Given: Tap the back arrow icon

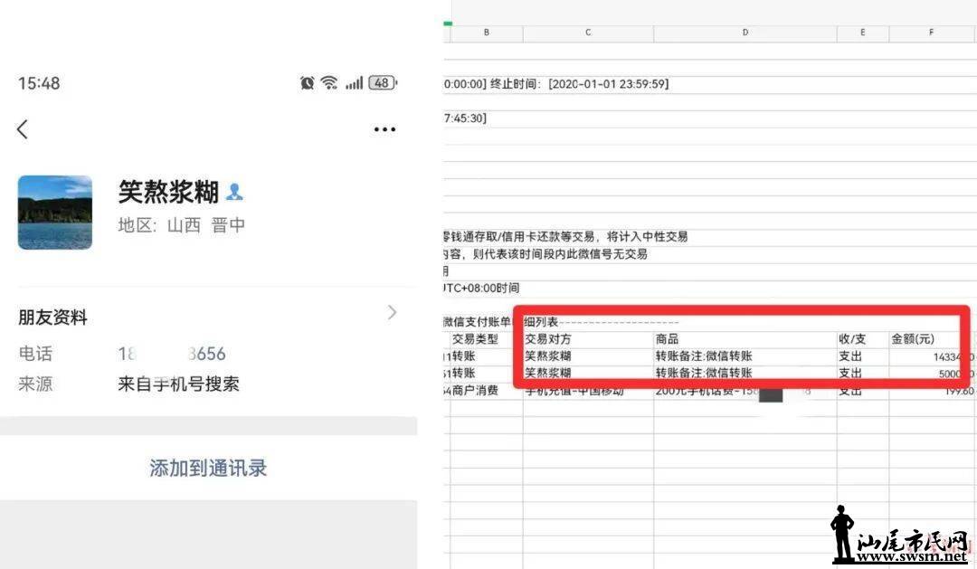Looking at the screenshot, I should (23, 129).
